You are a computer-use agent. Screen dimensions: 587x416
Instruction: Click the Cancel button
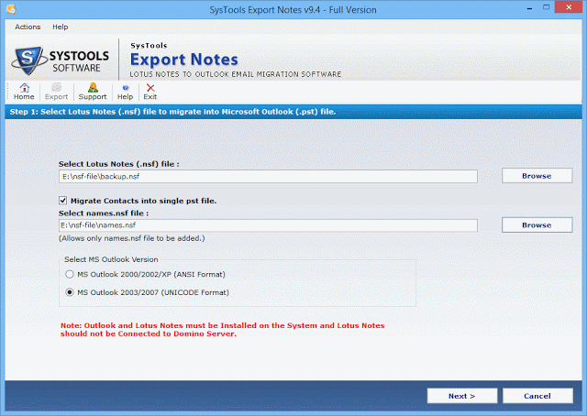click(537, 396)
